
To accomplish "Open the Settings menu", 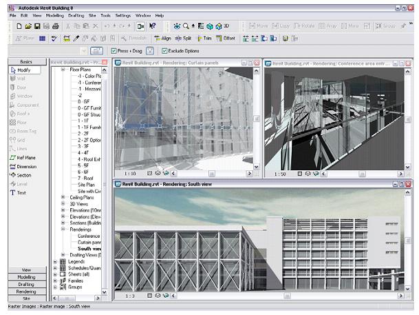I will click(x=123, y=14).
